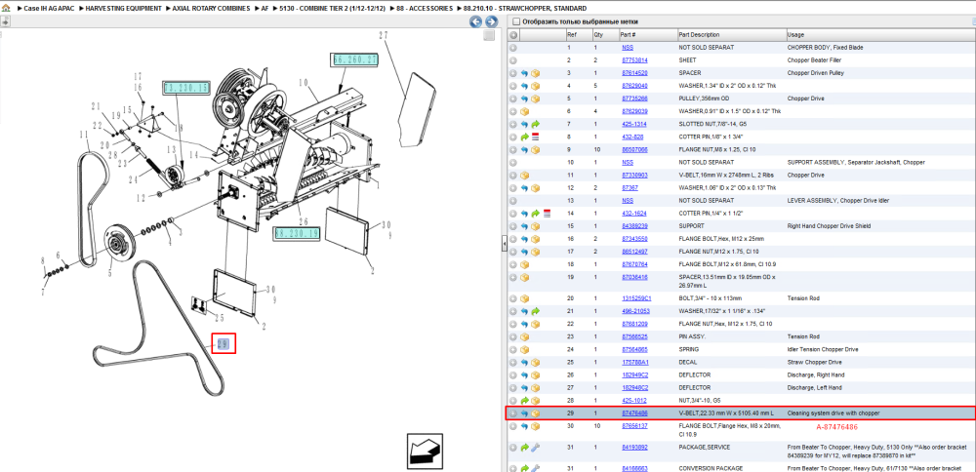976x472 pixels.
Task: Collapse the parts panel with splitter handle
Action: (x=505, y=245)
